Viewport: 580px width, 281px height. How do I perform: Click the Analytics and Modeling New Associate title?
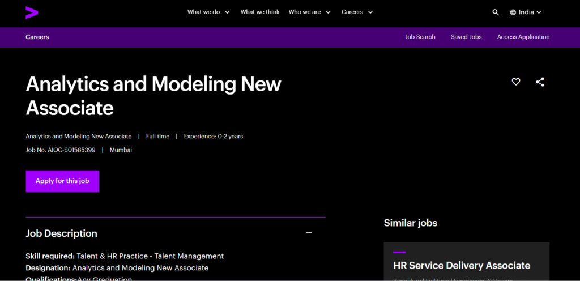tap(153, 95)
